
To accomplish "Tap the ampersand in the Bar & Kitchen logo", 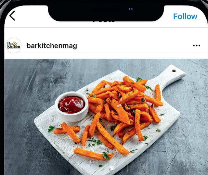I will click(15, 44).
